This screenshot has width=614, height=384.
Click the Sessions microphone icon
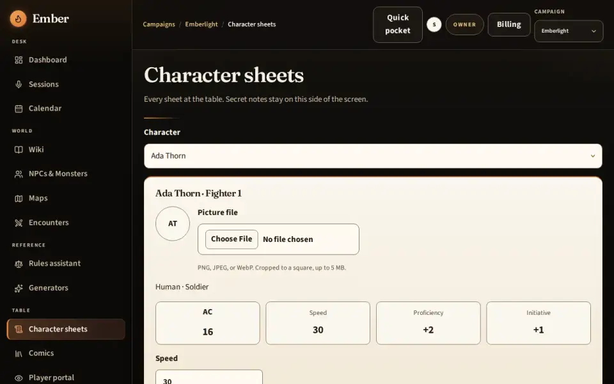(x=19, y=84)
